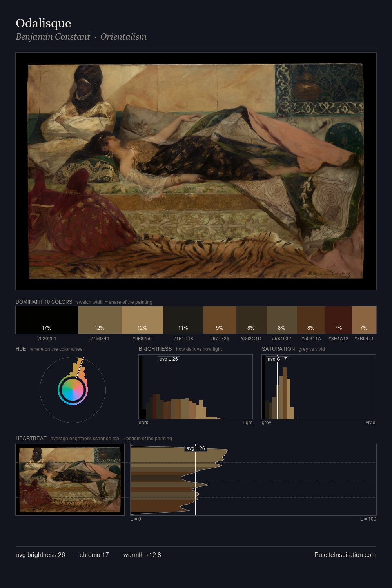Click the 'avg L 26' label in Heartbeat chart

pyautogui.click(x=195, y=448)
